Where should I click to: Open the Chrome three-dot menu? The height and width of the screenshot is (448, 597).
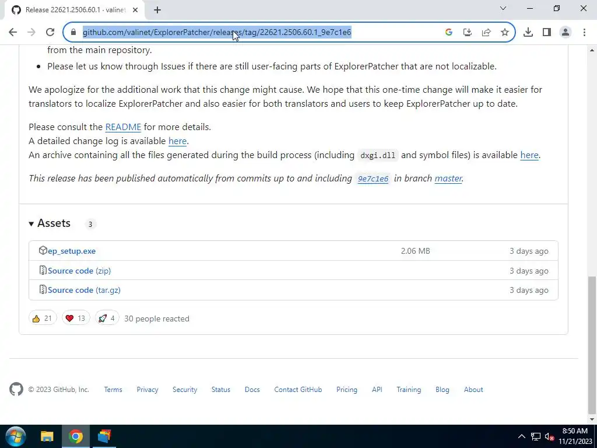[584, 33]
